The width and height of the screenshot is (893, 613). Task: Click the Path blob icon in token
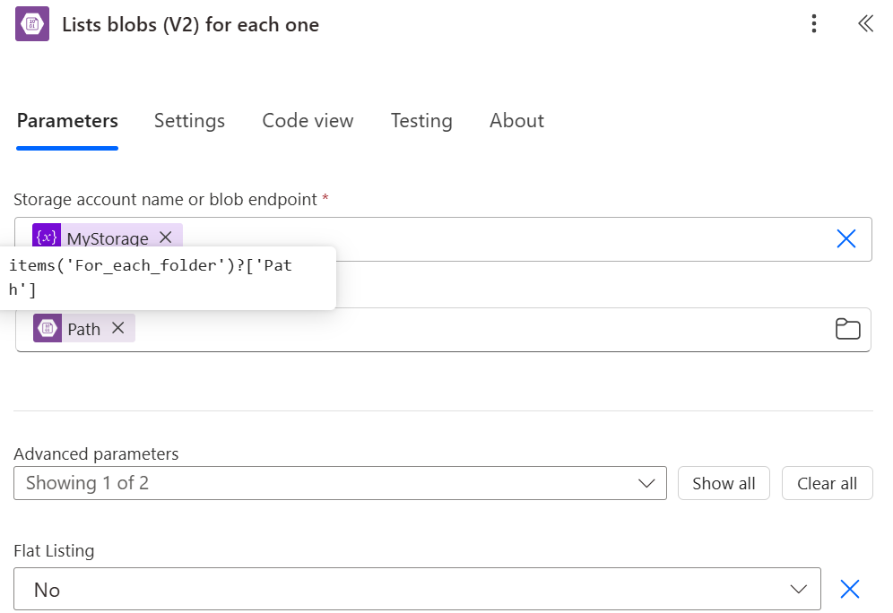[x=48, y=328]
